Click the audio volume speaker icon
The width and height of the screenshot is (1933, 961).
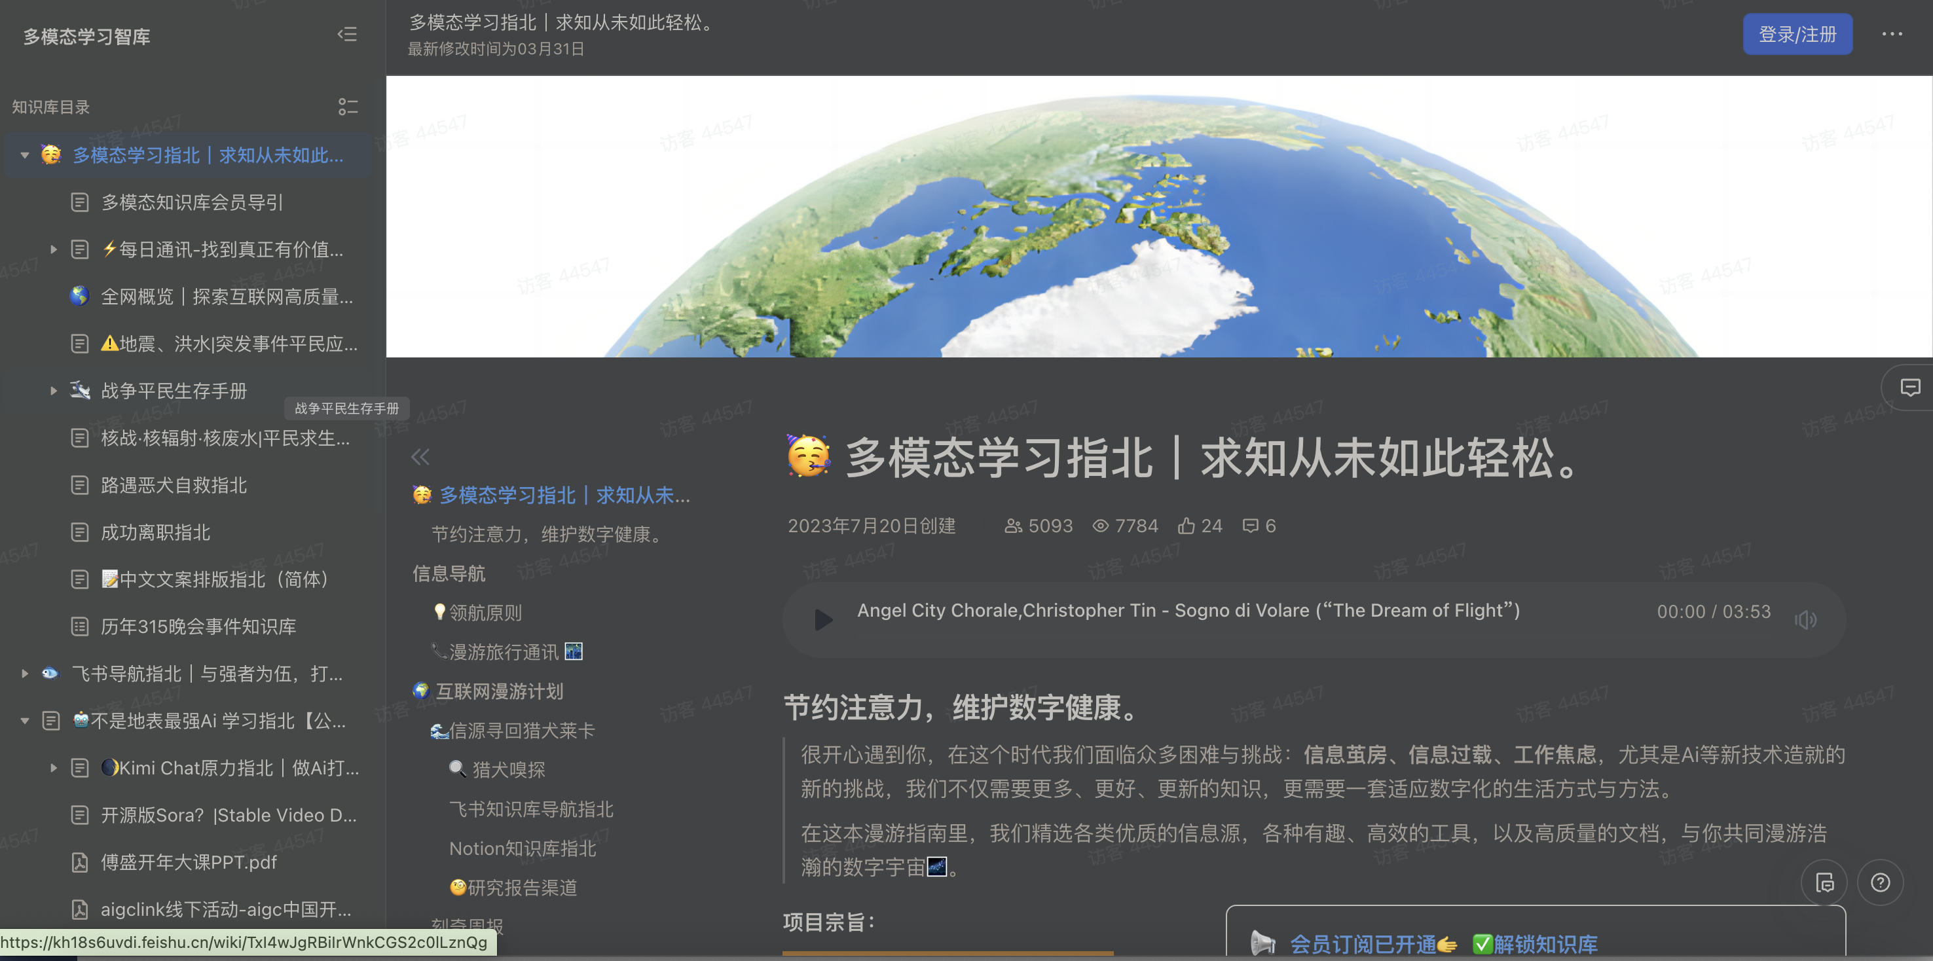1805,620
